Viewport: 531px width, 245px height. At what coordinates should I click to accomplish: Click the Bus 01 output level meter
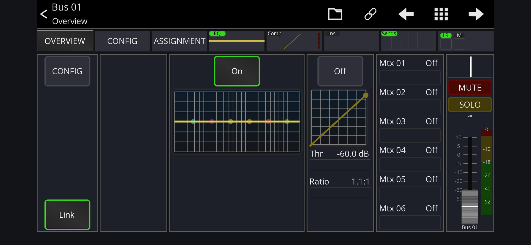(486, 172)
